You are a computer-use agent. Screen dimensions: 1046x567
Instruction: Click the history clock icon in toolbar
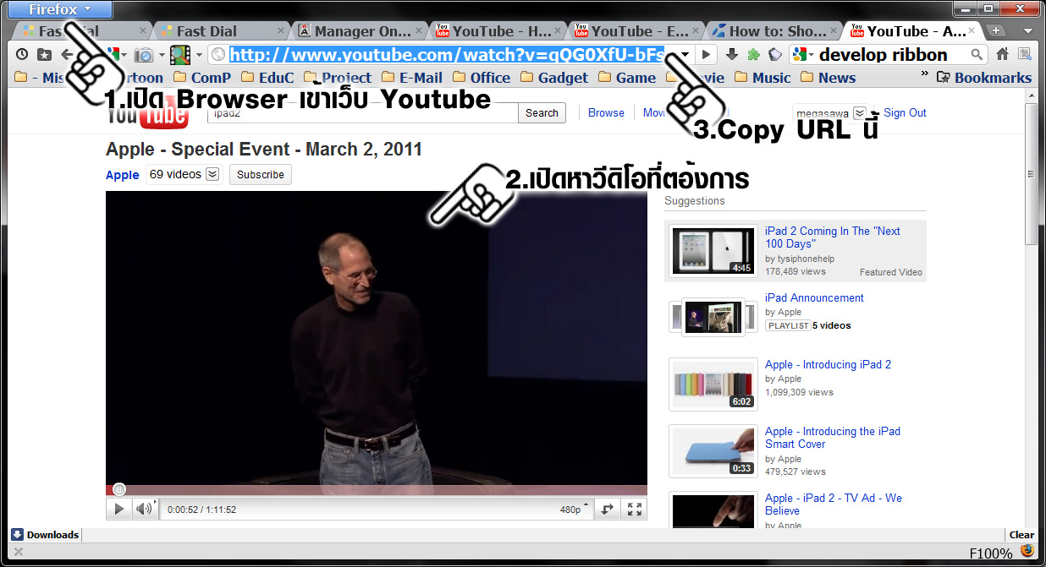click(x=22, y=55)
